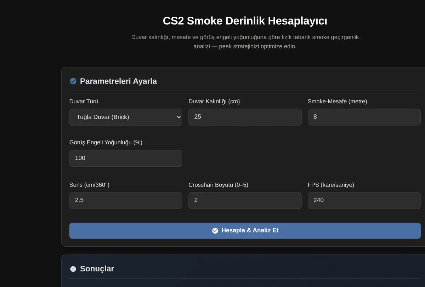Click the Crosshair Boyutu input box
Screen dimensions: 425x287
245,200
